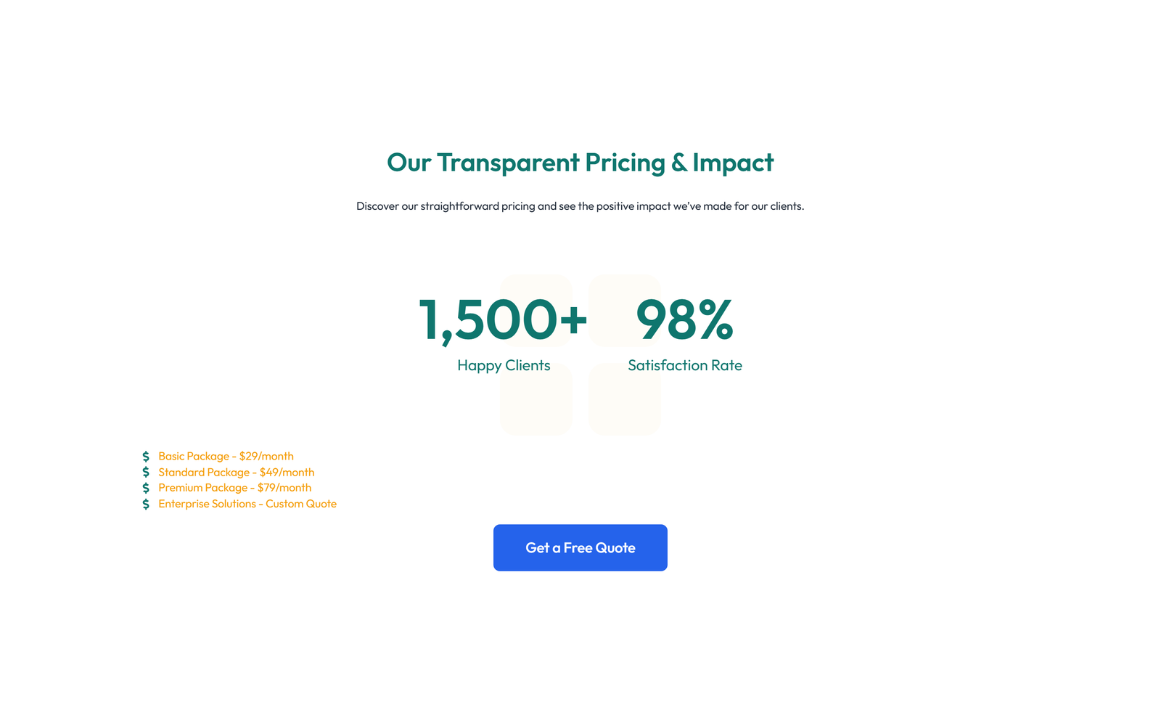Screen dimensions: 1161x710
Task: Click the bottom-left decorative beige tile
Action: 536,400
